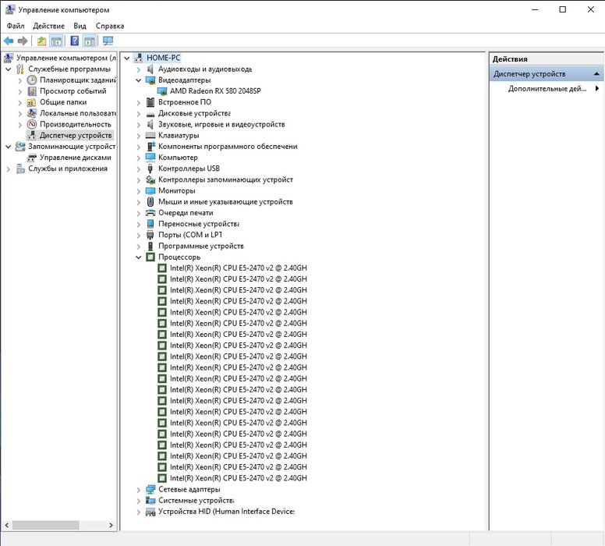Collapse Диспетчер устройств actions section
This screenshot has width=605, height=546.
click(x=596, y=74)
